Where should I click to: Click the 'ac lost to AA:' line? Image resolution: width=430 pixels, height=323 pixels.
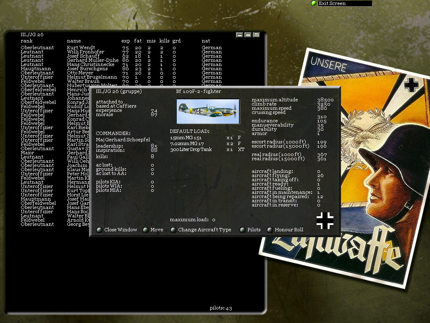(111, 173)
